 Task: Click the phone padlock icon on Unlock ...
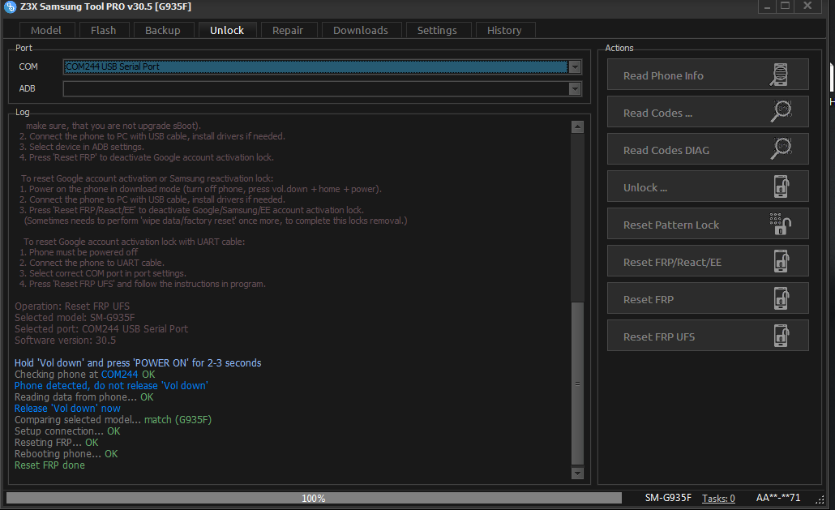point(781,186)
